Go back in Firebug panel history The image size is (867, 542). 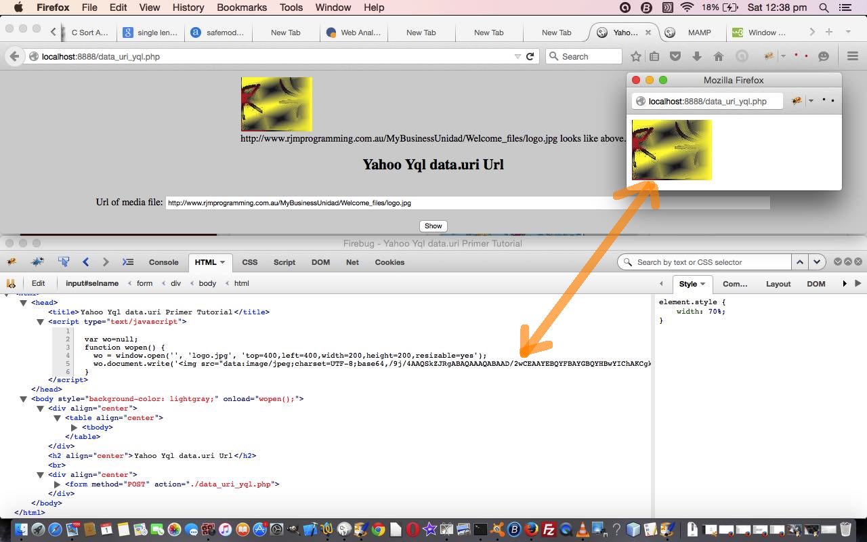pyautogui.click(x=85, y=262)
